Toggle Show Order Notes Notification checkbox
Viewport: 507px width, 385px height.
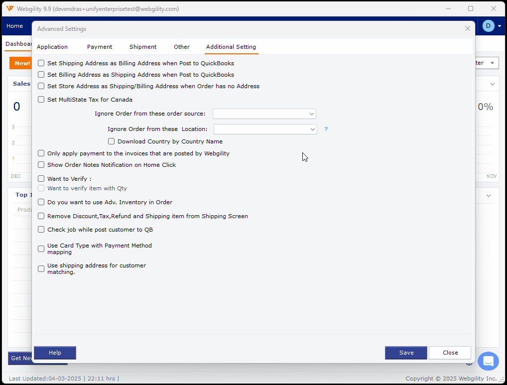[41, 165]
